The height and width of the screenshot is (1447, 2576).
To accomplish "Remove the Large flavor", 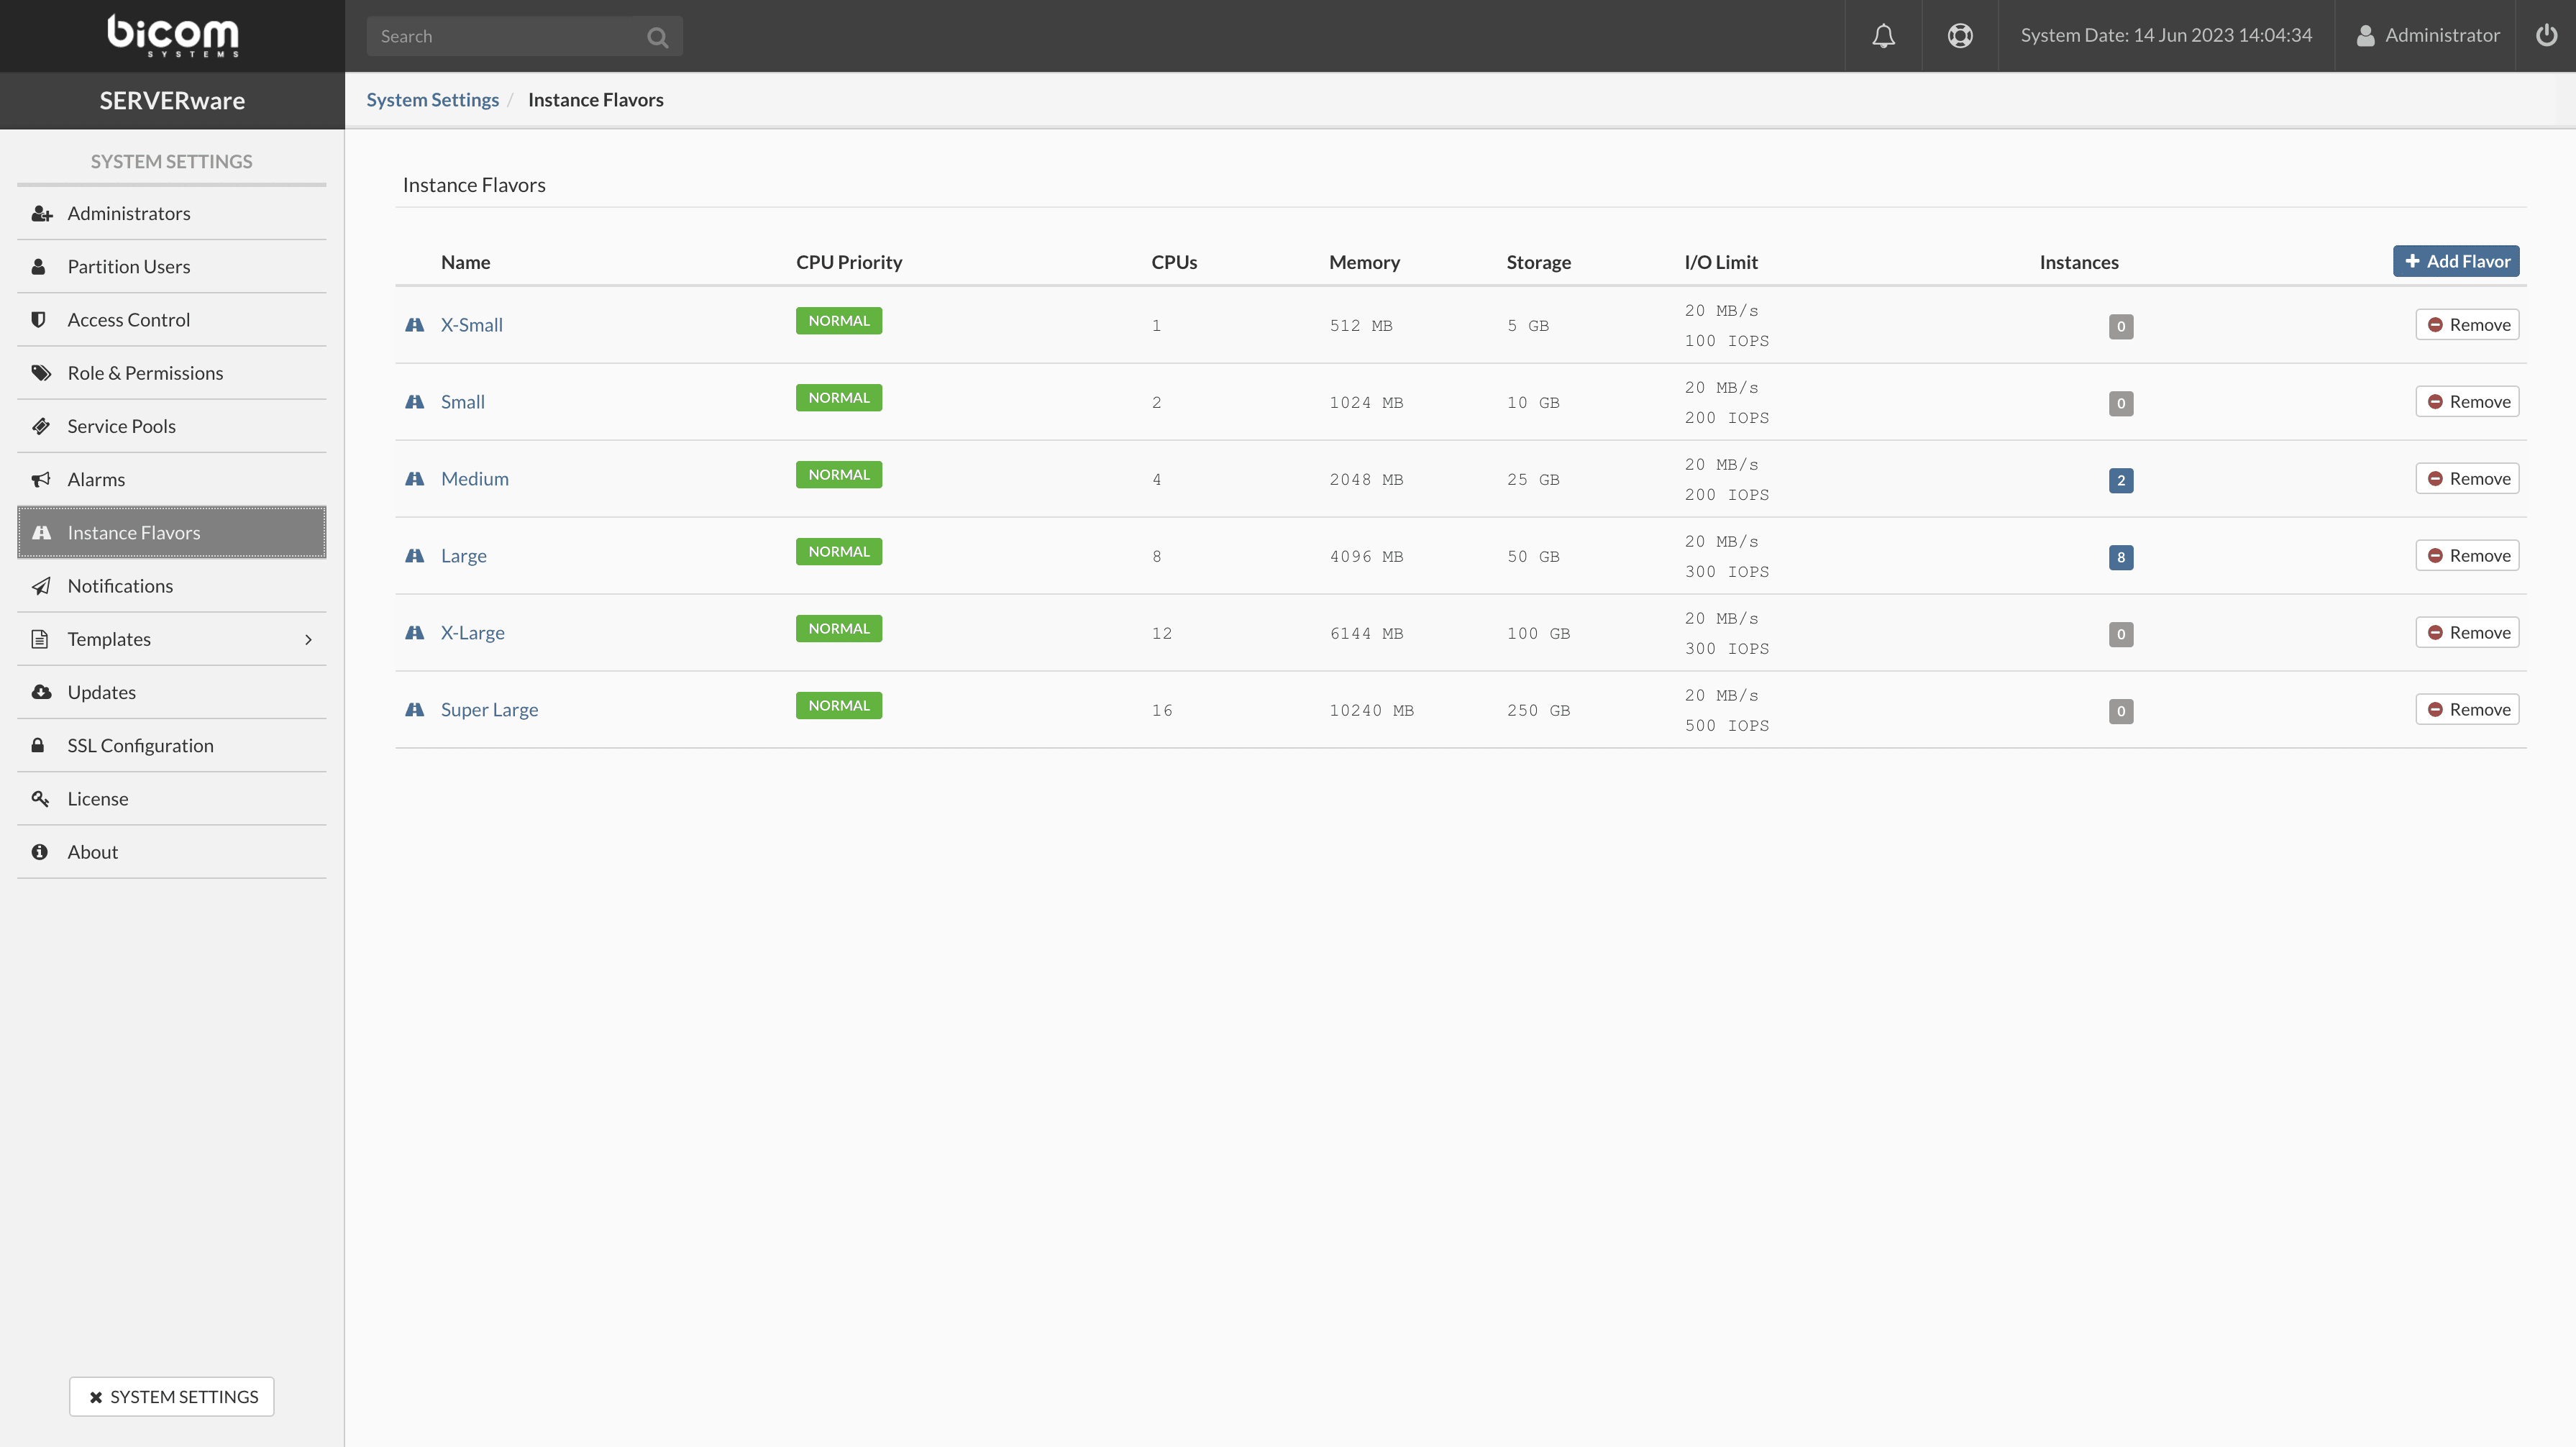I will point(2467,556).
